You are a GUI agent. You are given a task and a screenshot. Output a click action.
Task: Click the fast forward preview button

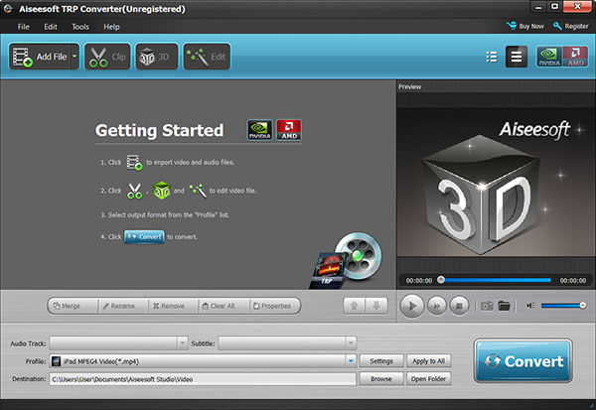[x=437, y=306]
